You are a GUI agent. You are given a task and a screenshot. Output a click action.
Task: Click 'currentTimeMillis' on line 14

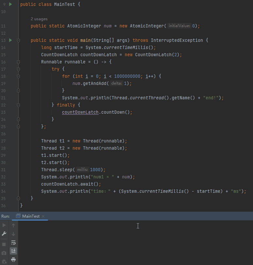[x=126, y=47]
